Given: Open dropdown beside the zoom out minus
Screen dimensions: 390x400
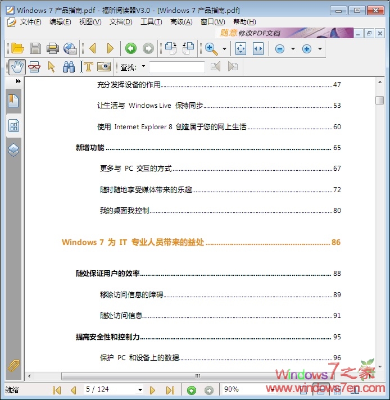Looking at the screenshot, I should click(293, 49).
